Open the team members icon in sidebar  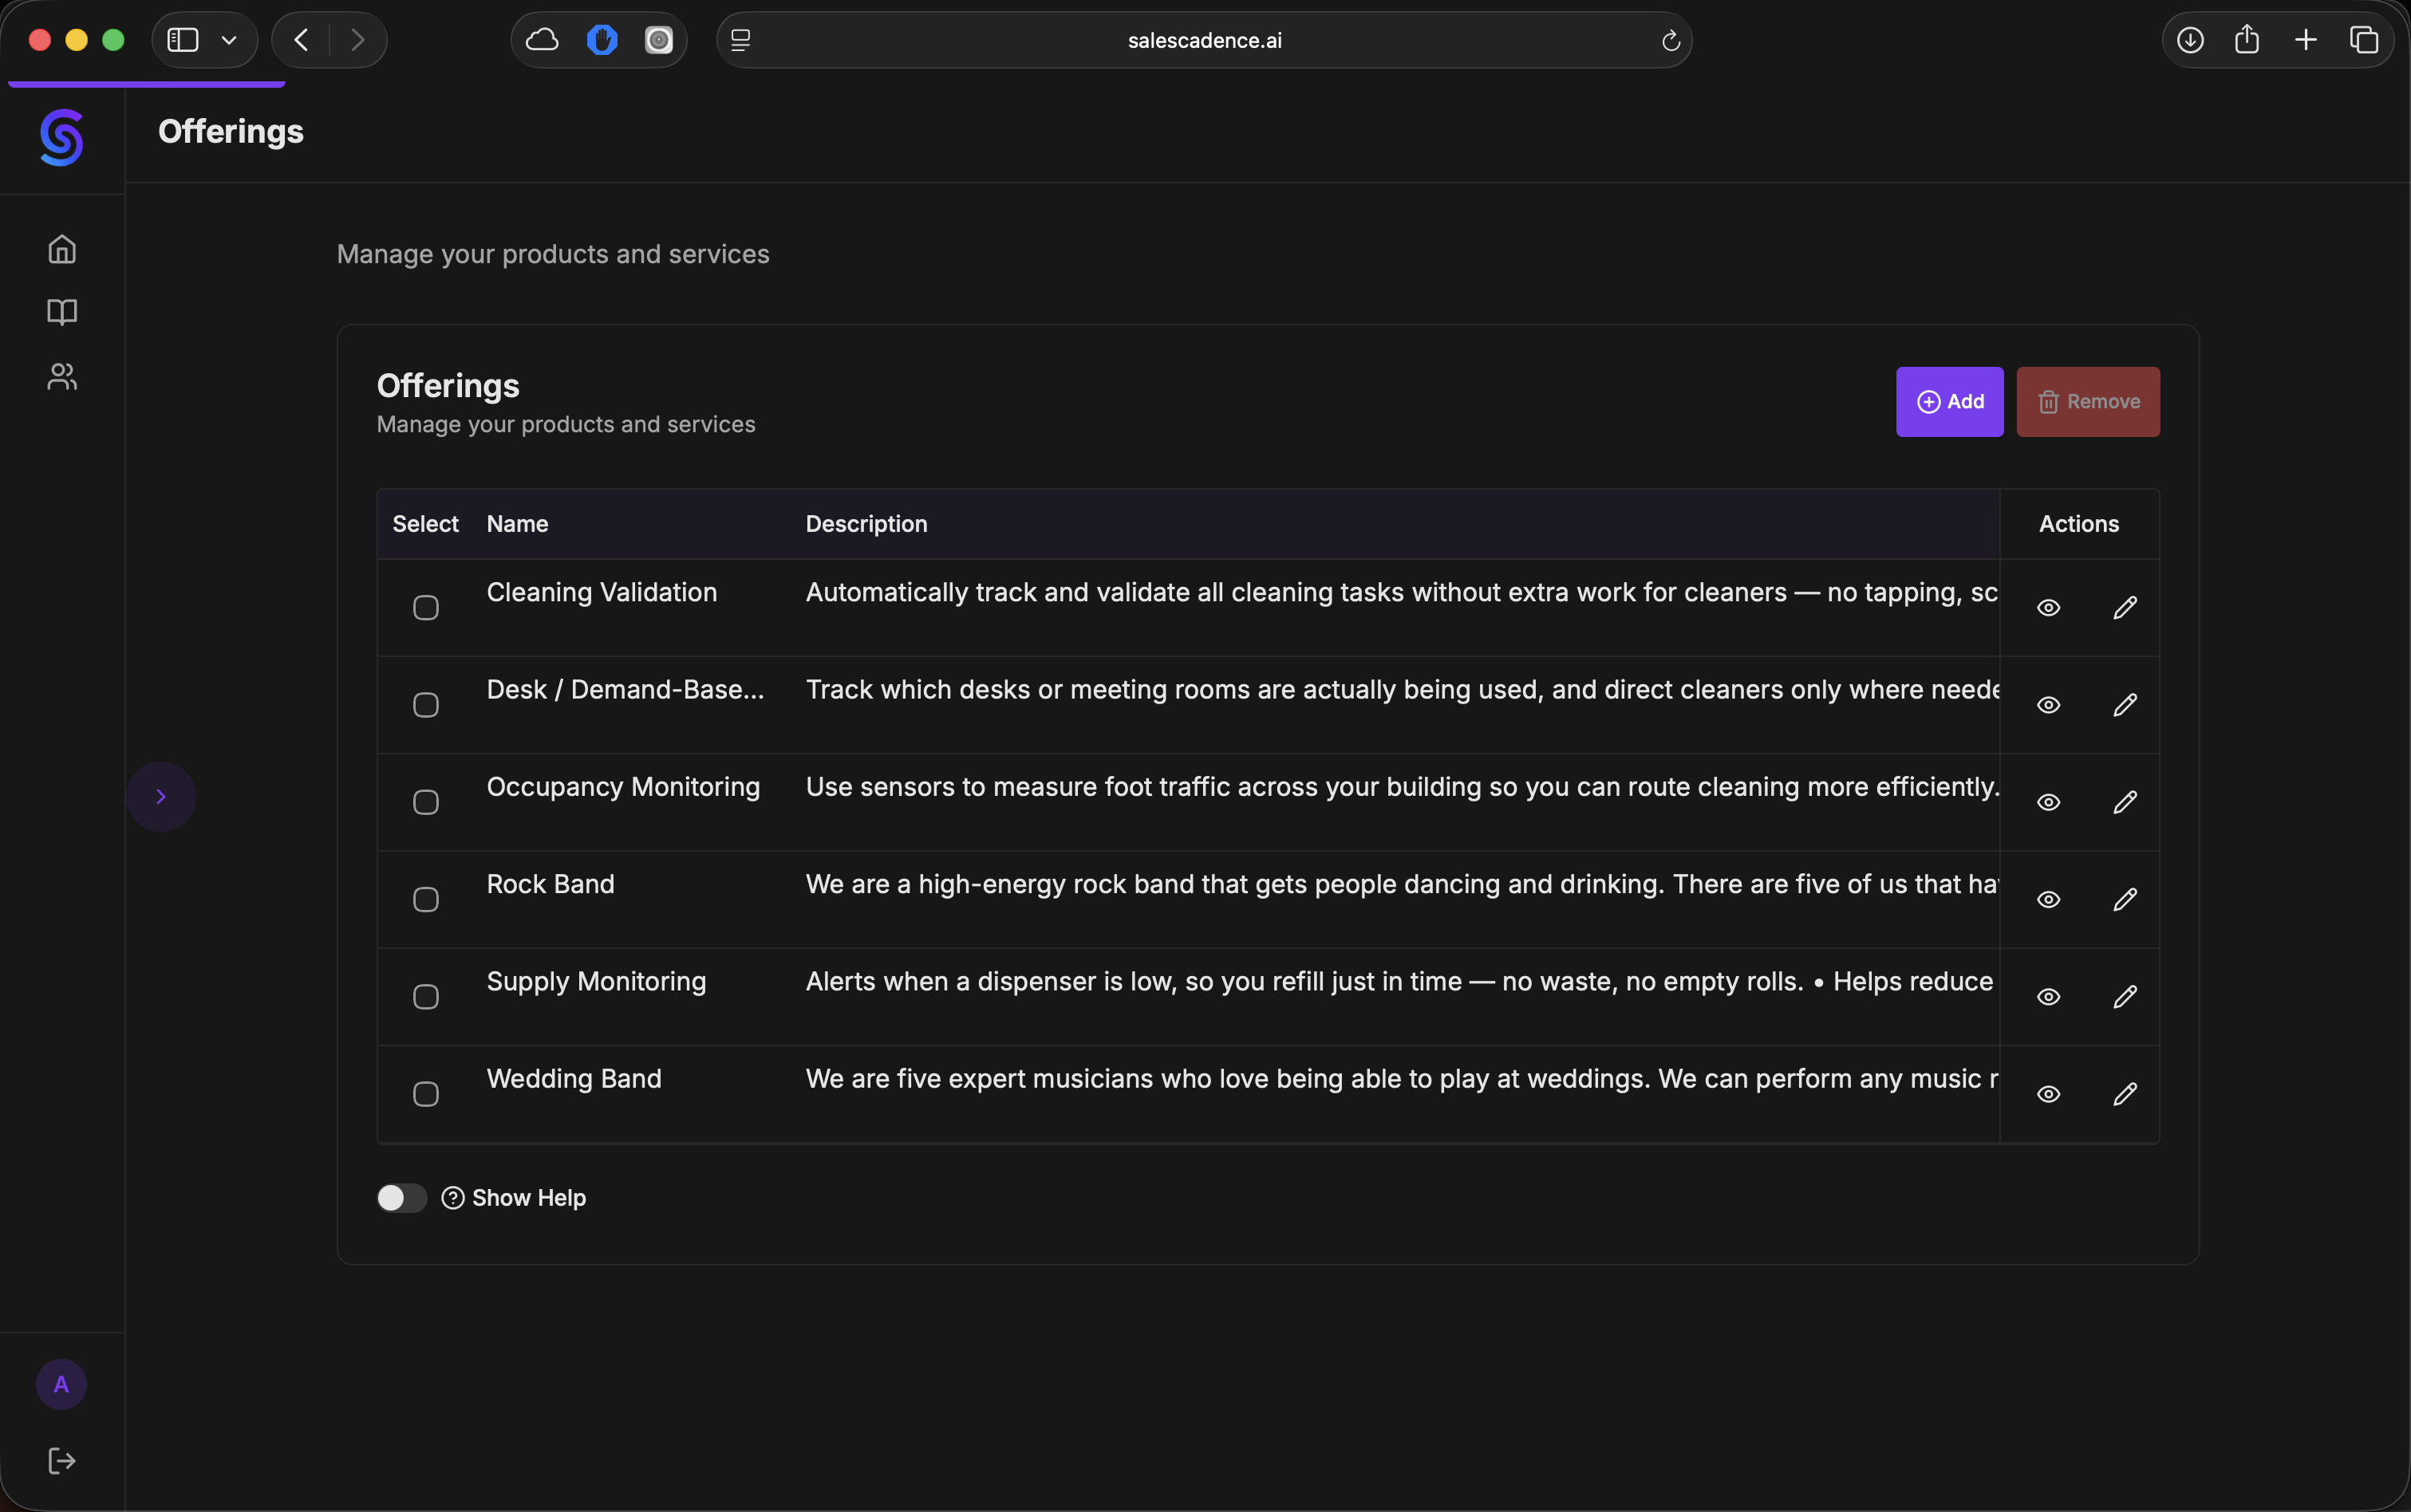(61, 376)
